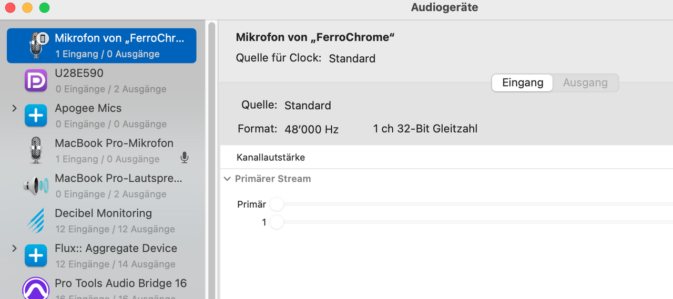Open the Format 48'000 Hz selector
The width and height of the screenshot is (673, 299).
tap(312, 129)
